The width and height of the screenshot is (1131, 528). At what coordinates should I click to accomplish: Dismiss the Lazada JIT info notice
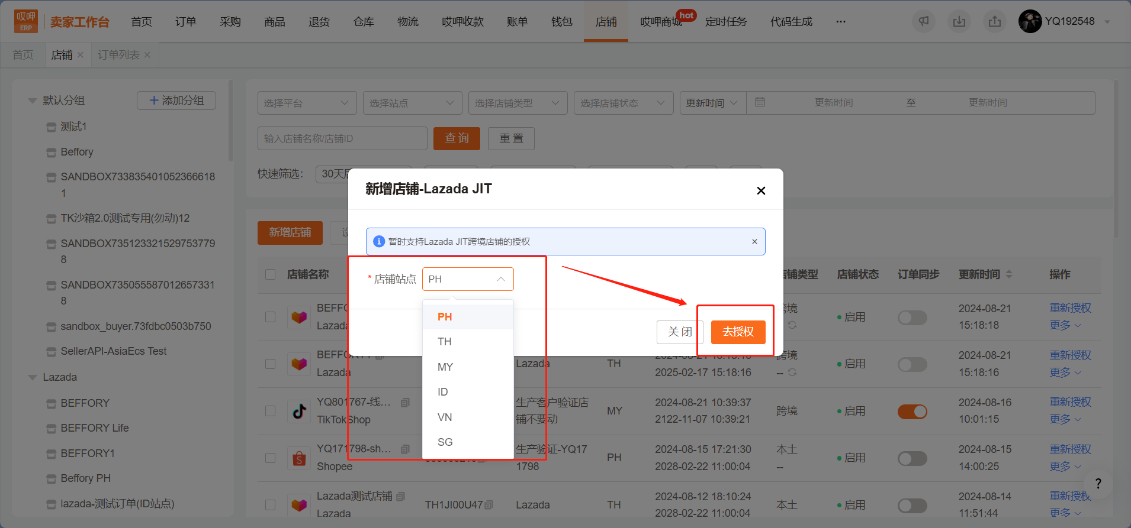[754, 241]
